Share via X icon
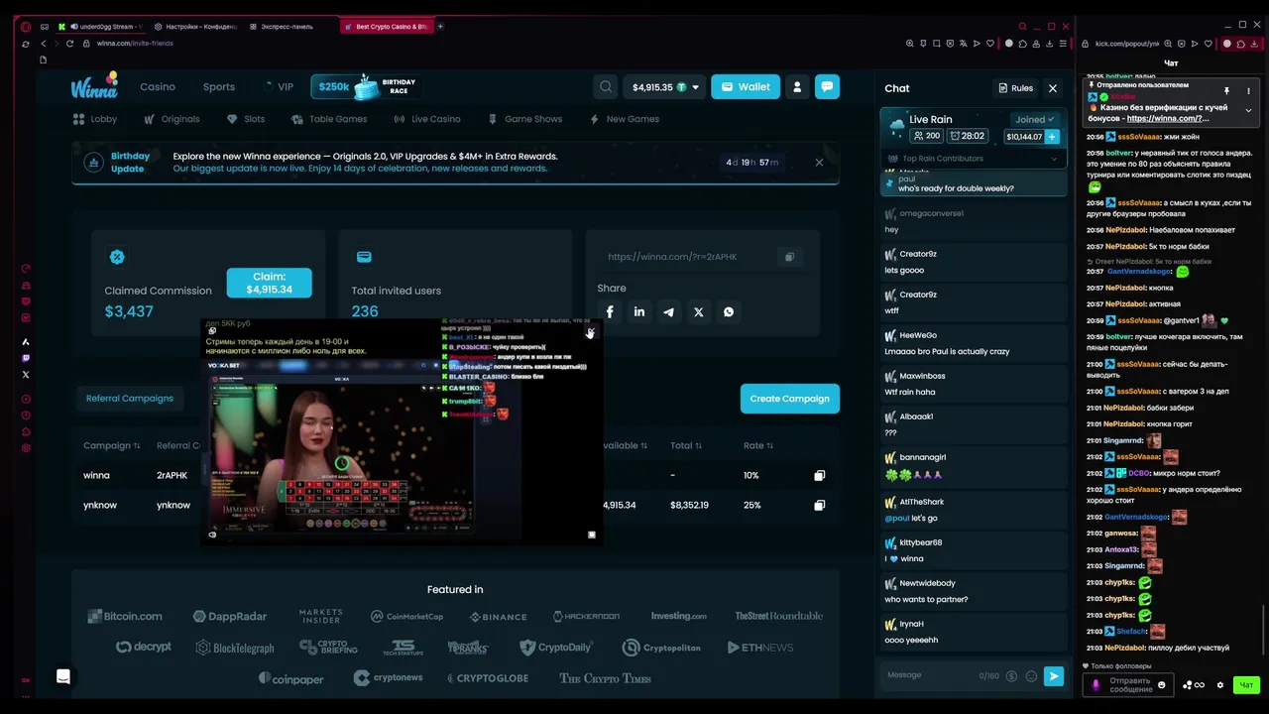 [x=699, y=311]
